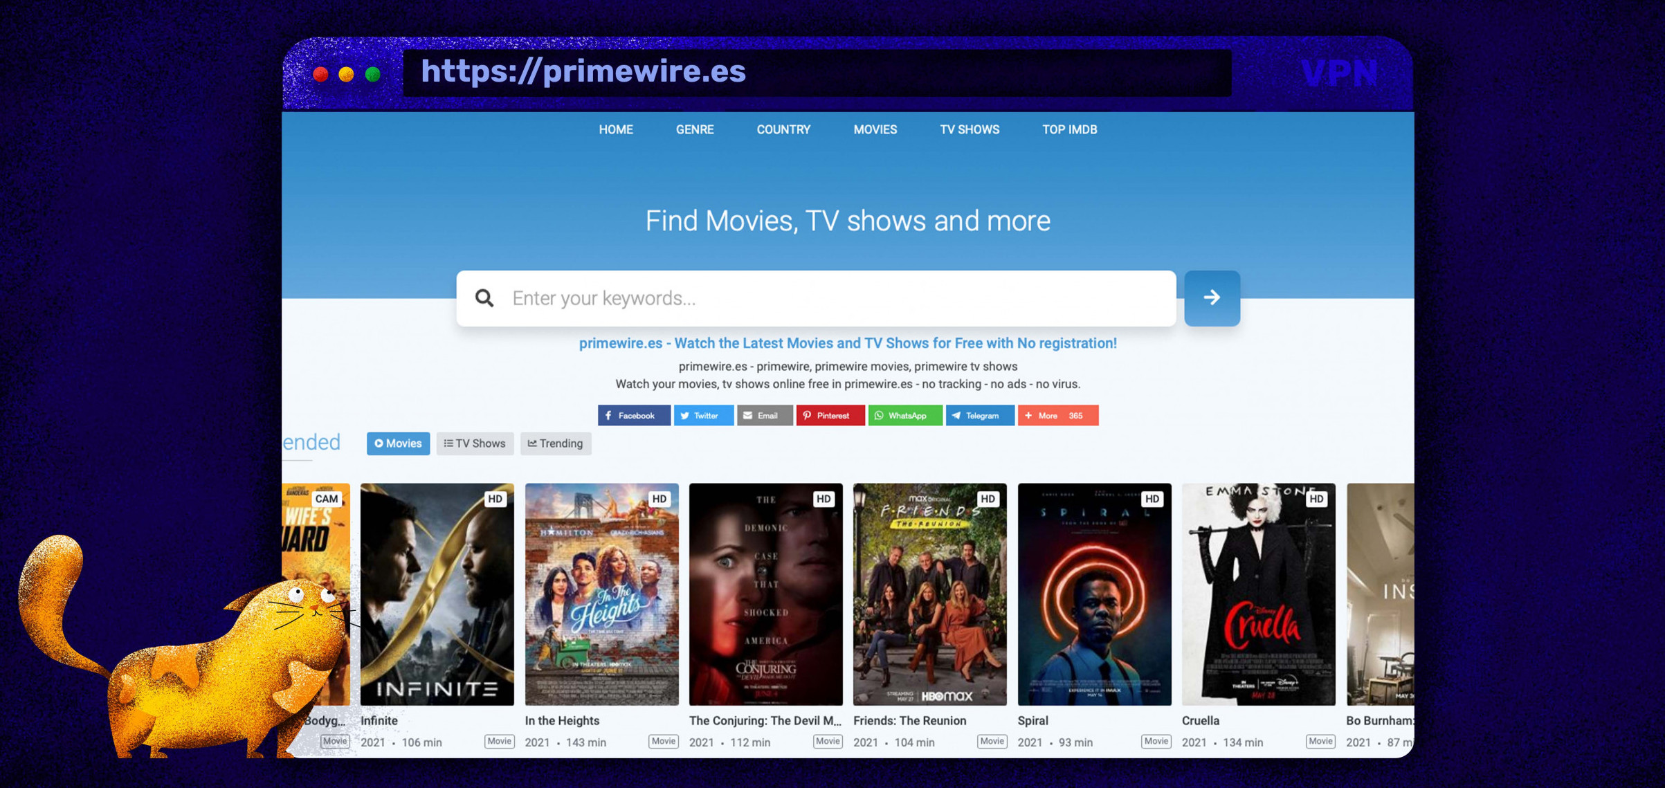Viewport: 1665px width, 788px height.
Task: Click the VPN label in browser bar
Action: [x=1339, y=73]
